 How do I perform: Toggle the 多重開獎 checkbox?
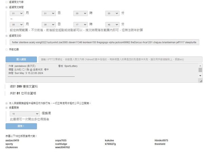(x=6, y=108)
